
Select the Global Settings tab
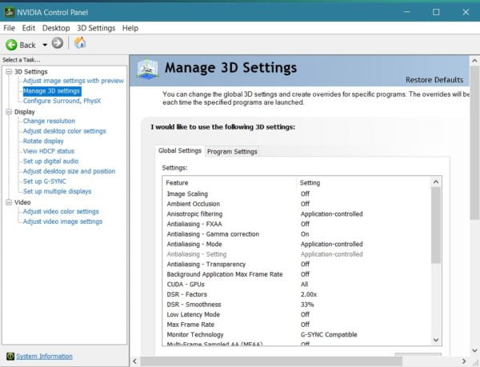coord(180,150)
